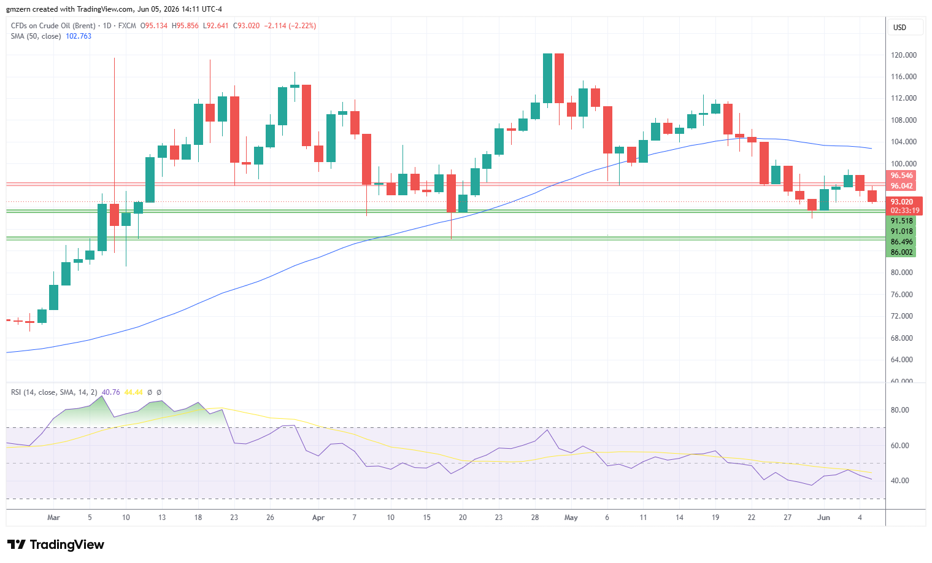The height and width of the screenshot is (563, 932).
Task: Click the Apr label on the time axis
Action: [318, 518]
